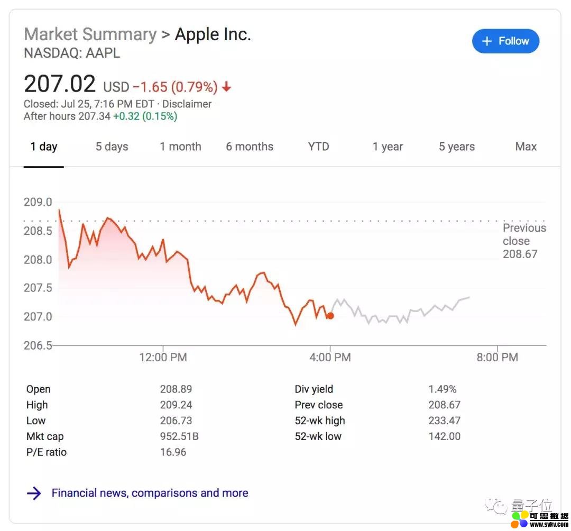Switch to the 5 days tab
571x531 pixels.
(x=112, y=147)
